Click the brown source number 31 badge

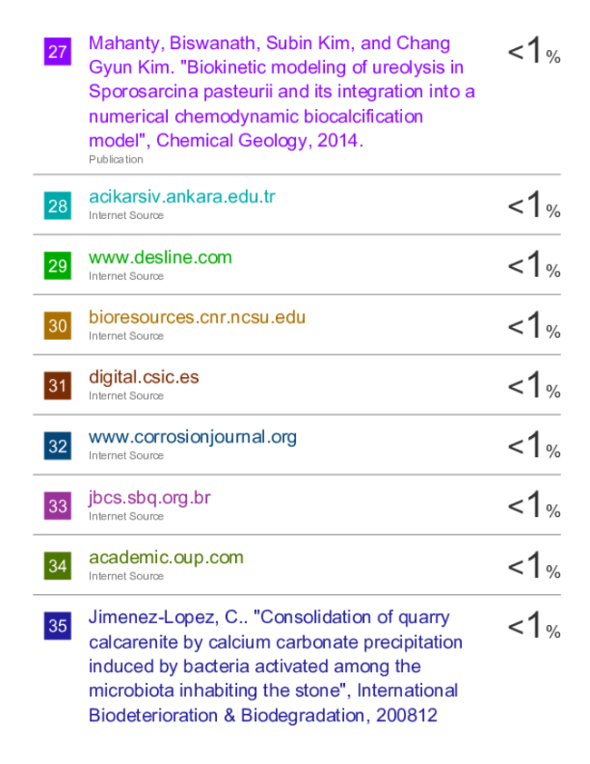point(57,385)
